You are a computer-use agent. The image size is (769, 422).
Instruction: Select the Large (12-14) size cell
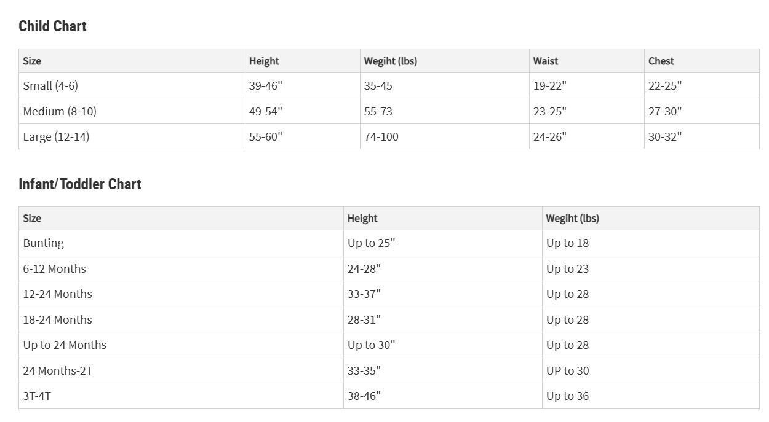pos(132,136)
